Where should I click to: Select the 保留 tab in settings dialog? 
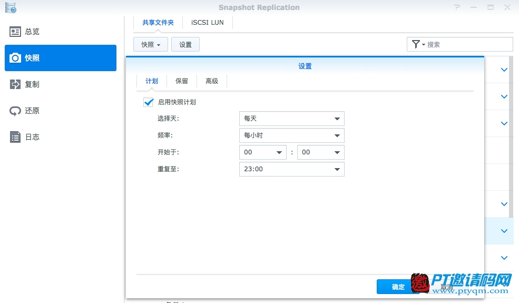(x=182, y=81)
